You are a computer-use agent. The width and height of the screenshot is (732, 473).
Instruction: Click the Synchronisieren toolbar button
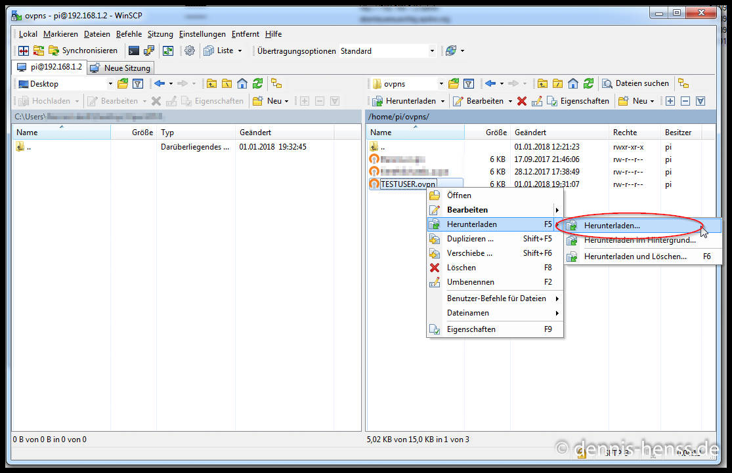point(83,51)
